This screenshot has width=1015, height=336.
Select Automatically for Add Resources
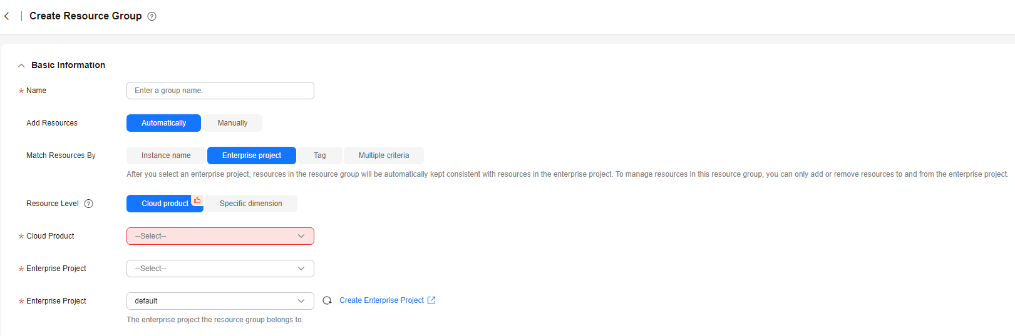coord(163,123)
